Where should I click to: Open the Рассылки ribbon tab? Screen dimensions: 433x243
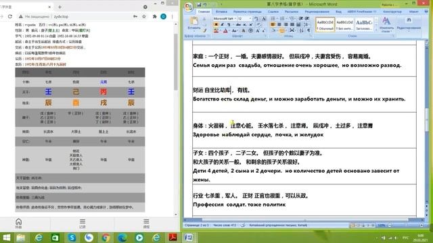292,11
